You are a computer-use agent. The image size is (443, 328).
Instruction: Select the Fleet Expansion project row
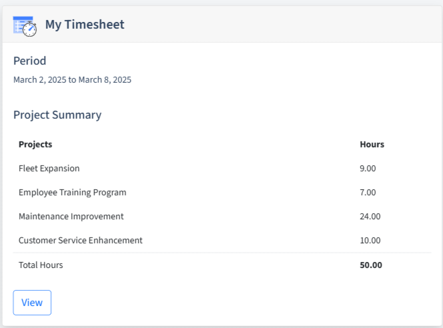tap(222, 168)
